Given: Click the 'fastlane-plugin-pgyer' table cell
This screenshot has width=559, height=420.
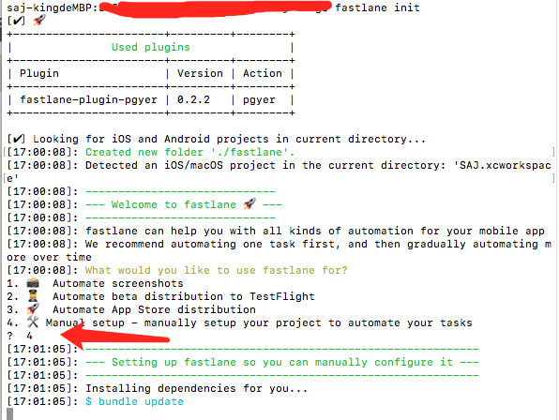Looking at the screenshot, I should click(x=88, y=99).
